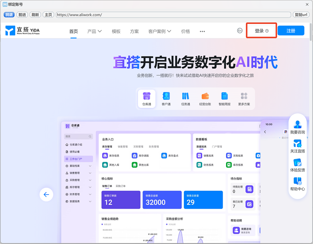Click the 宜搭 YiDA logo
This screenshot has width=313, height=244.
[x=22, y=31]
